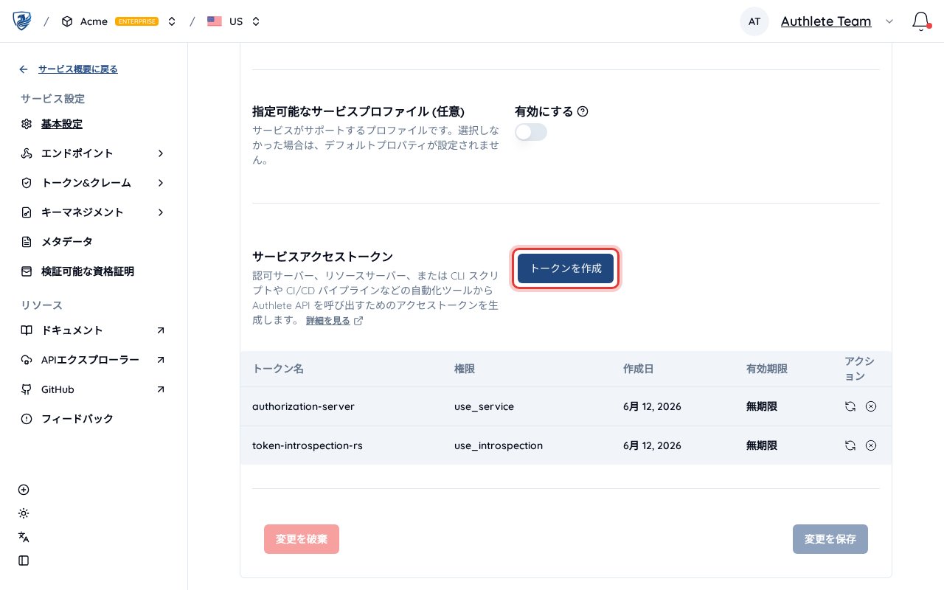Click the キーマネジメント file-key icon
The height and width of the screenshot is (590, 944).
[27, 212]
